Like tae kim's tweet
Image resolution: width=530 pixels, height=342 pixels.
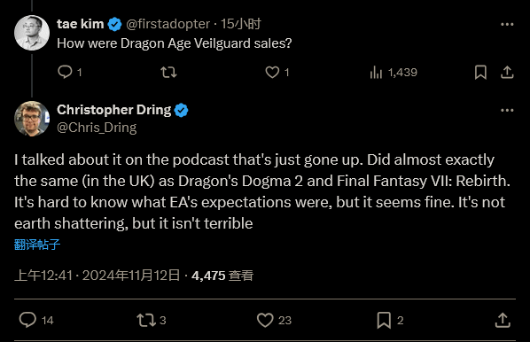pos(272,72)
